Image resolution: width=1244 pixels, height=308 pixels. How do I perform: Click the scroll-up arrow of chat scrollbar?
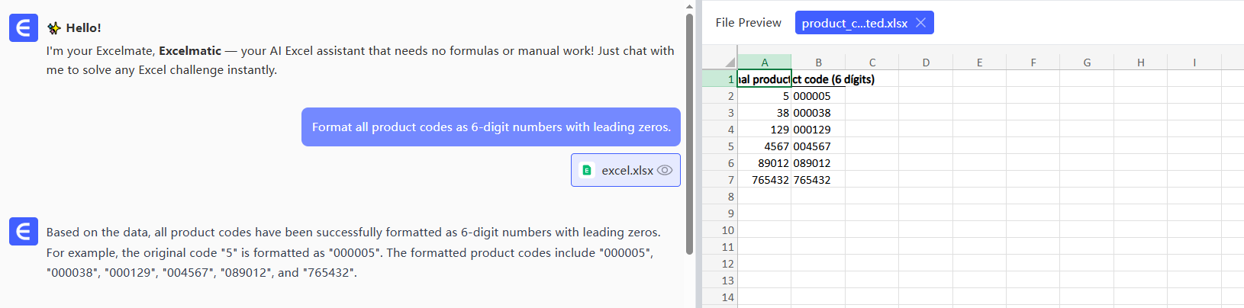[689, 6]
